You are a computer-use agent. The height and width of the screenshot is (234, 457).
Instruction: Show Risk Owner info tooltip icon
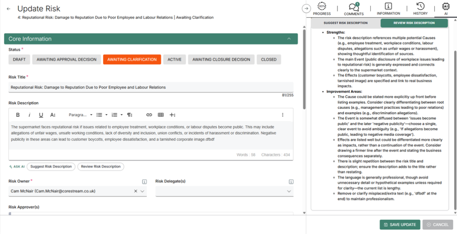(144, 181)
